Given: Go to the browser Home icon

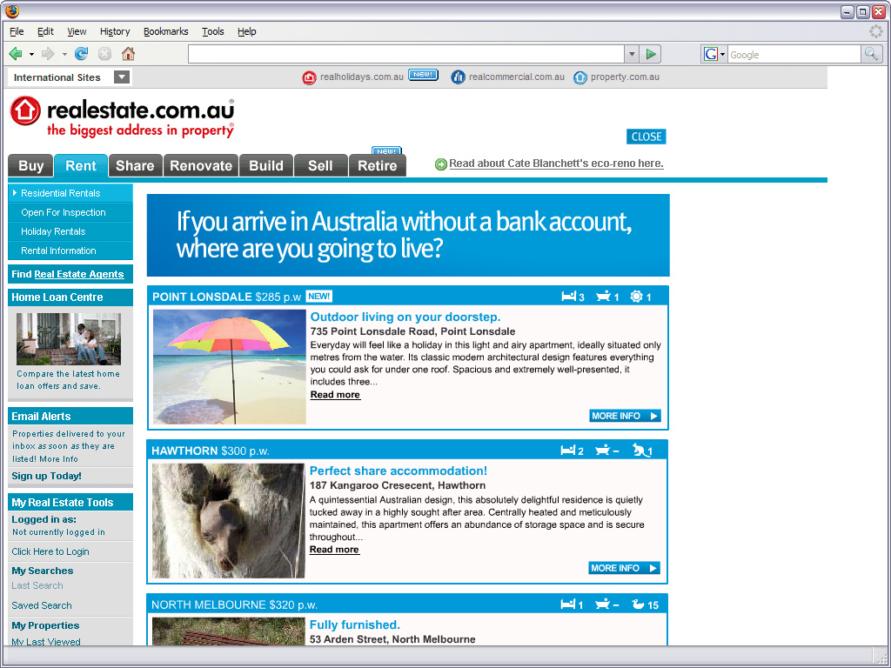Looking at the screenshot, I should click(129, 54).
